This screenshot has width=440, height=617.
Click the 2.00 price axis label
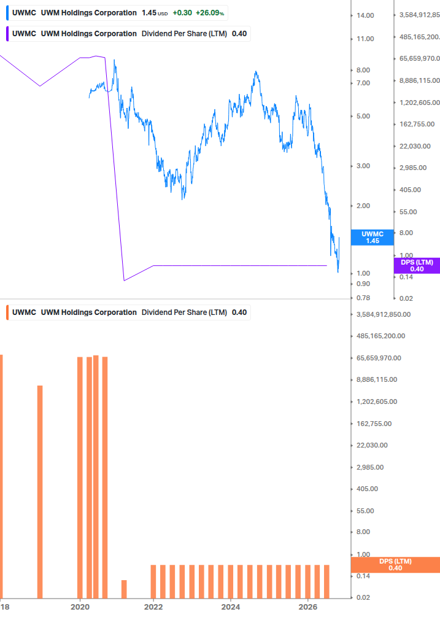363,206
